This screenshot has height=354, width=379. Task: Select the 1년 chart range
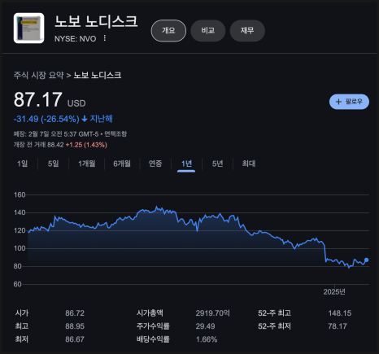pos(186,164)
